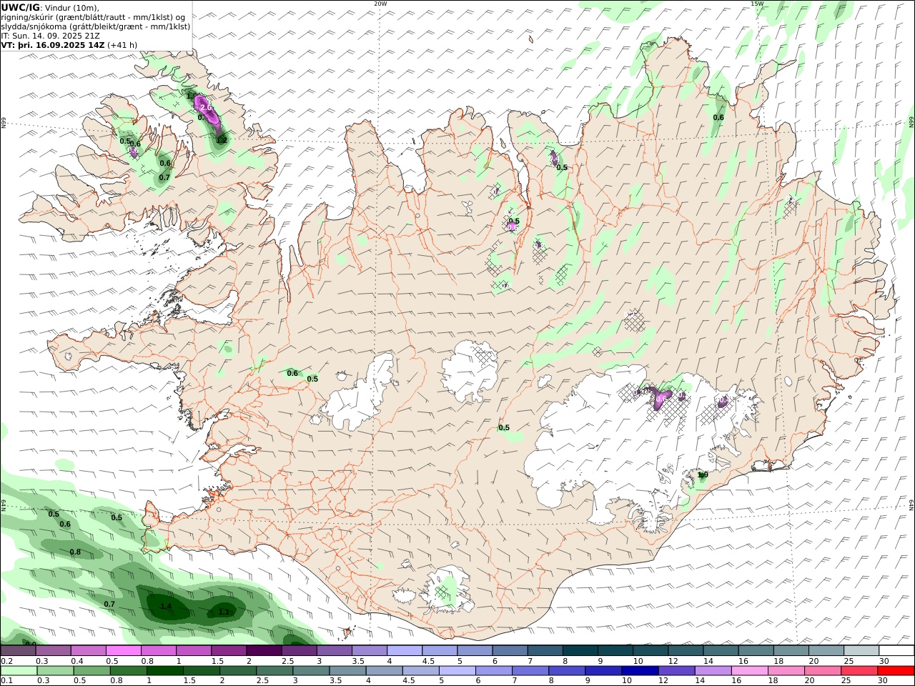Click the '0.6' value in northeast Iceland

tap(718, 117)
